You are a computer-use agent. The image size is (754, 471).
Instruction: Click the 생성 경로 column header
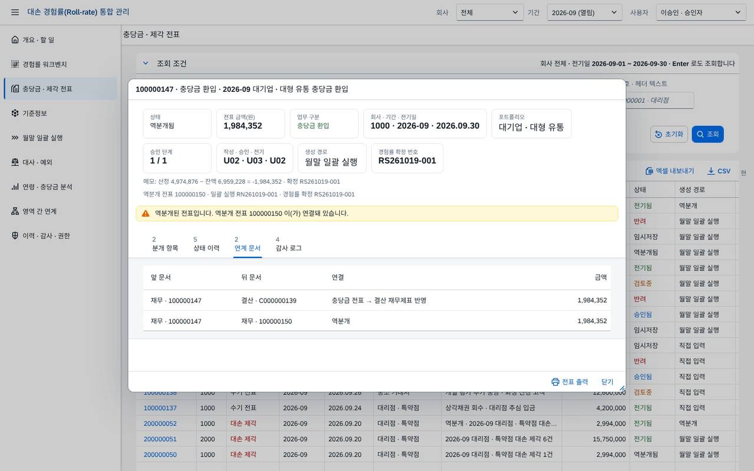(x=706, y=190)
